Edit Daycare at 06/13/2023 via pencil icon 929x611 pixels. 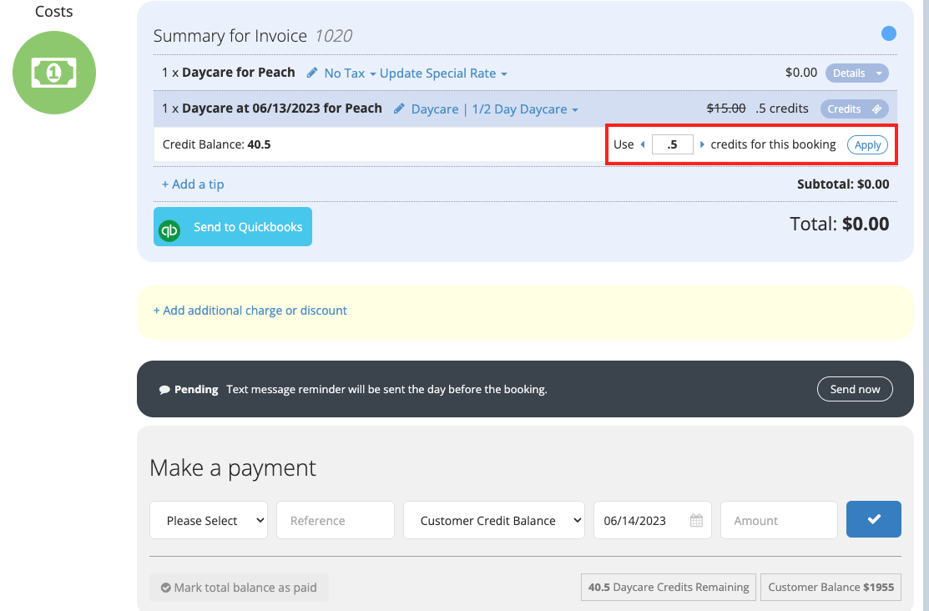(400, 109)
